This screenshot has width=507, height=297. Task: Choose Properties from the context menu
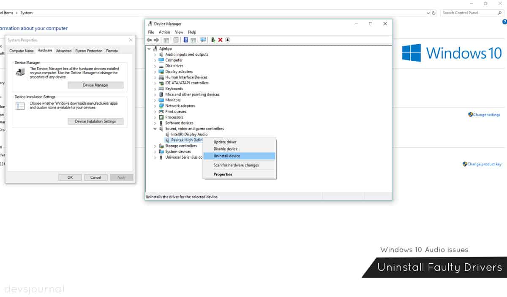[239, 174]
